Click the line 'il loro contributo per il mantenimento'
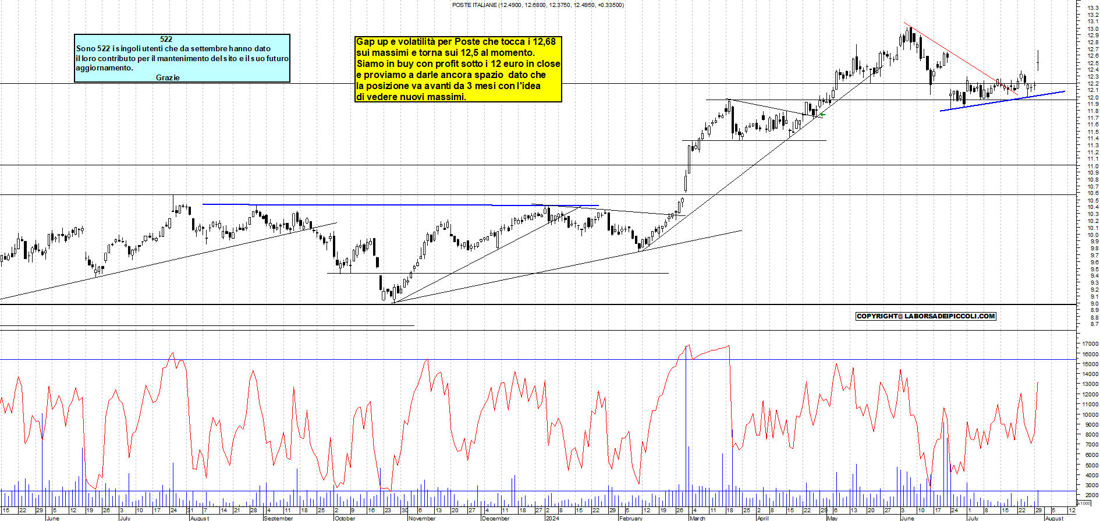Screen dimensions: 1100x521 pyautogui.click(x=182, y=58)
